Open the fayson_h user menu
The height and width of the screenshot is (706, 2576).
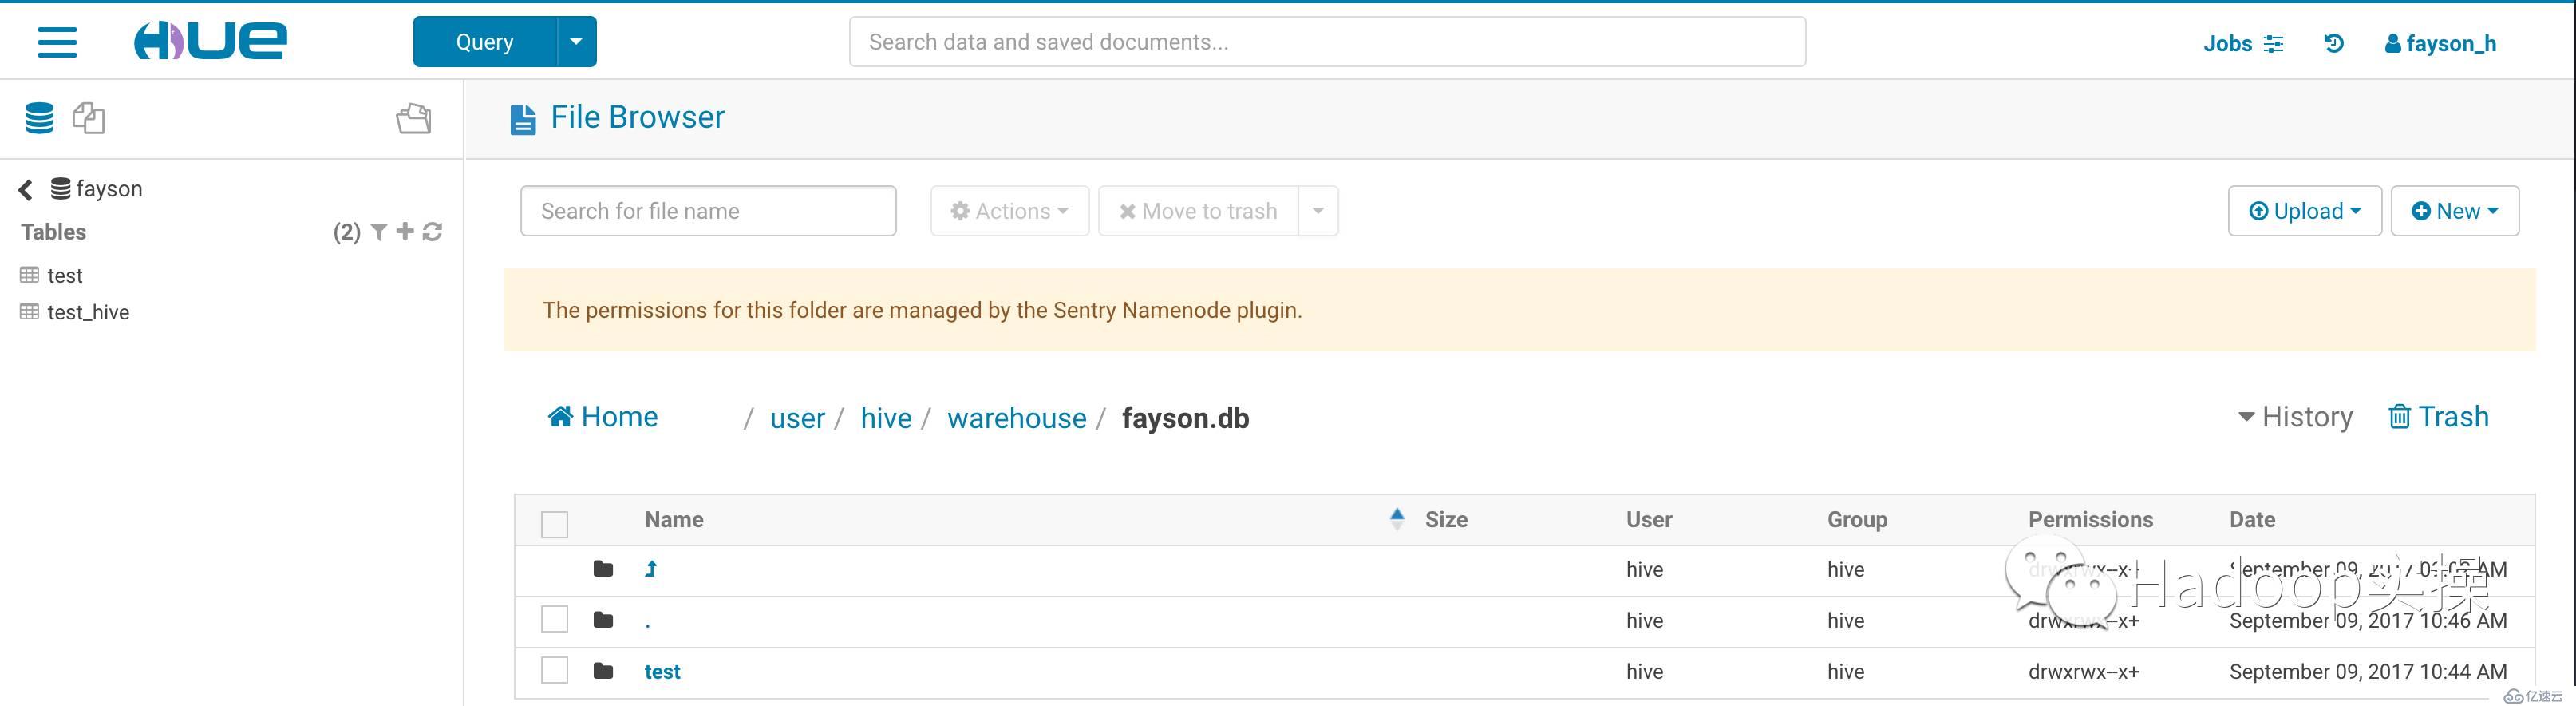pyautogui.click(x=2440, y=43)
